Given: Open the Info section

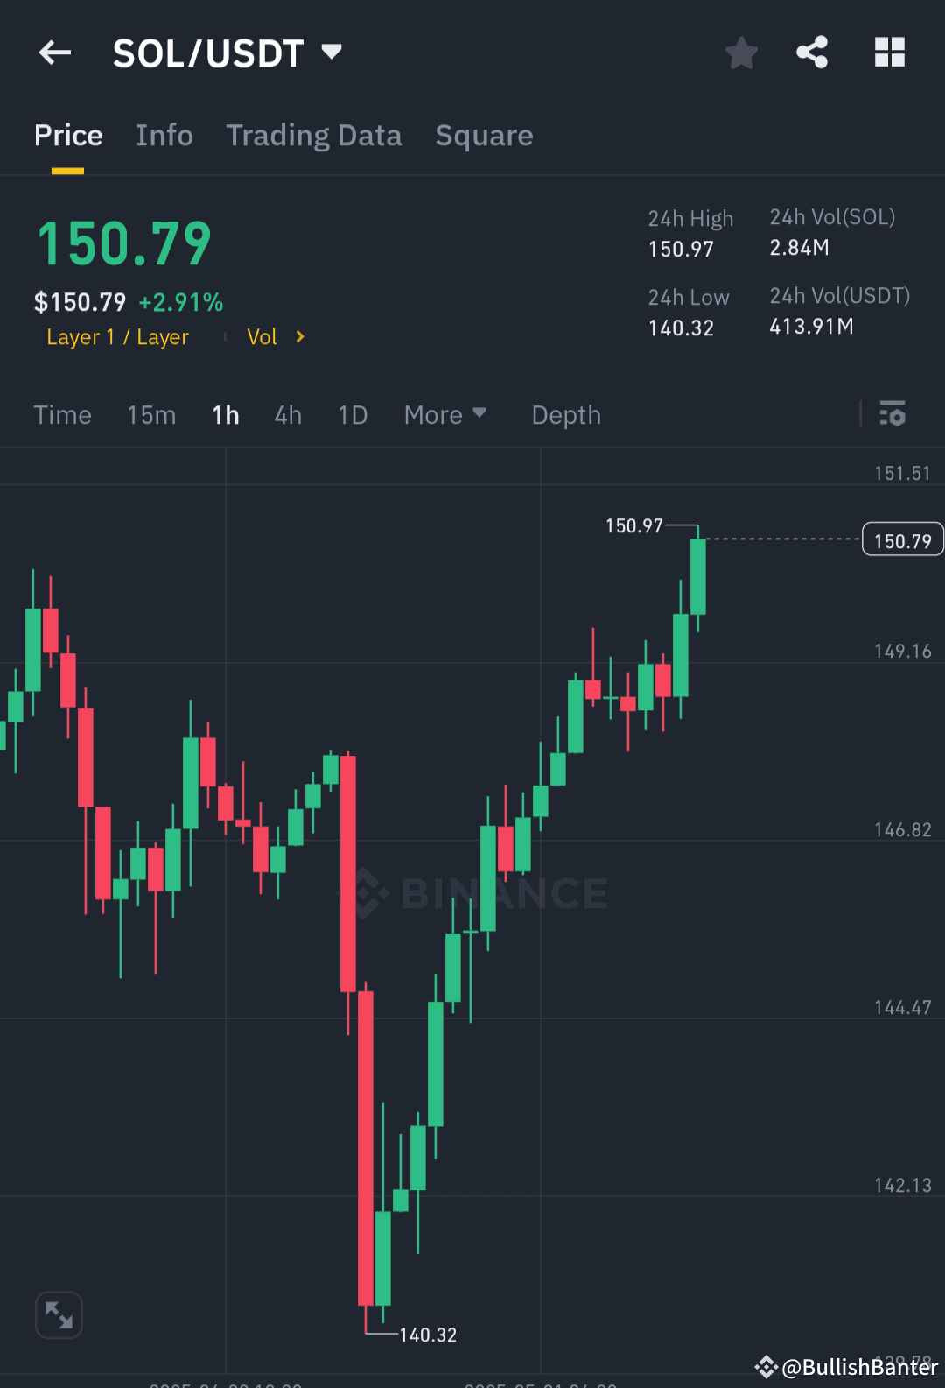Looking at the screenshot, I should click(164, 136).
